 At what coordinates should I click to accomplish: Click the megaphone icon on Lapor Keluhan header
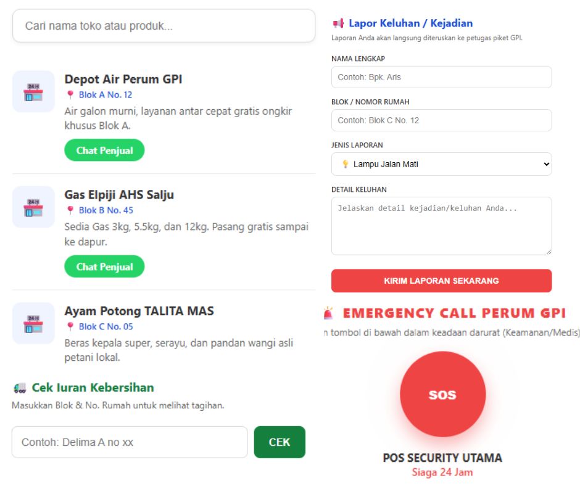click(338, 23)
